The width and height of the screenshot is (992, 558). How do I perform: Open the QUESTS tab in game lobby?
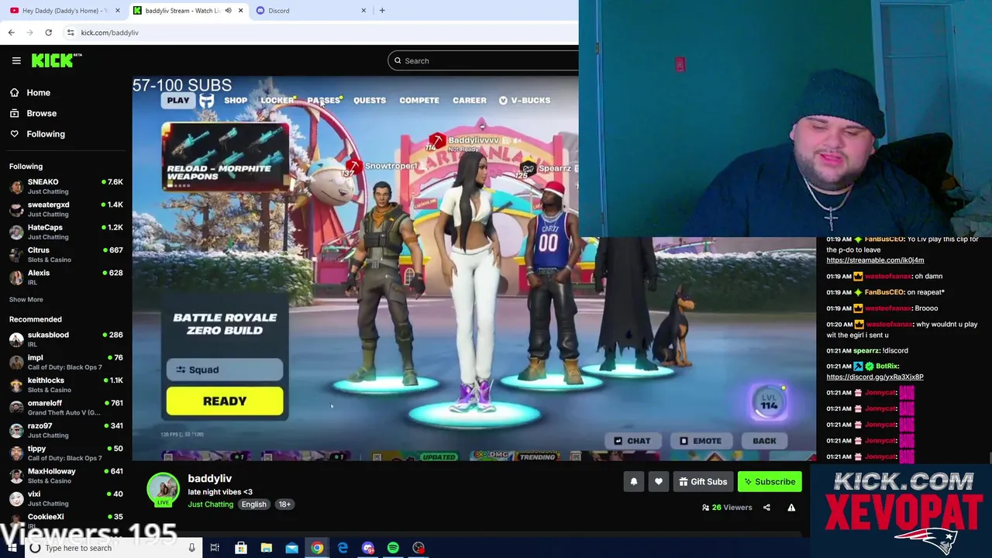[x=370, y=100]
